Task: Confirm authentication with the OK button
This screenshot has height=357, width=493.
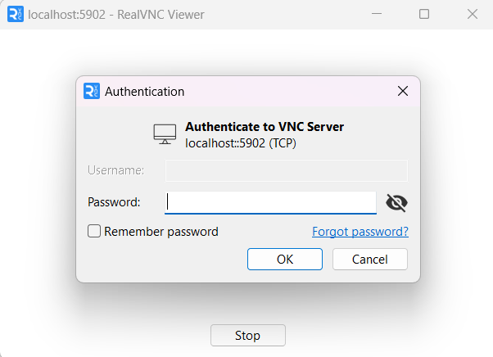Action: point(285,260)
